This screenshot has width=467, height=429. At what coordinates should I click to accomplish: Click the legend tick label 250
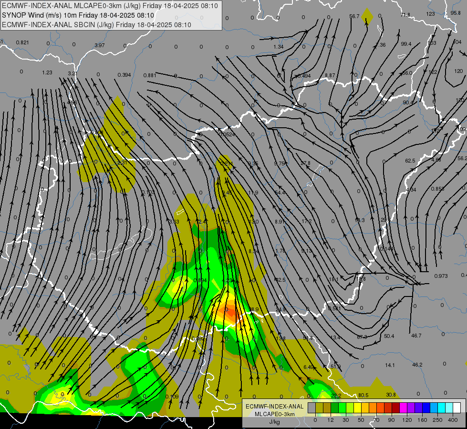pyautogui.click(x=437, y=420)
